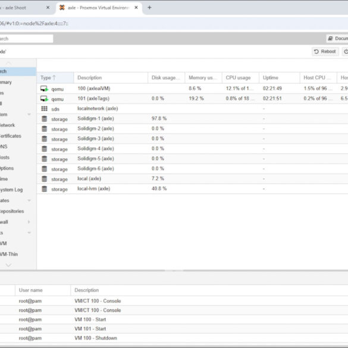Viewport: 348px width, 348px height.
Task: Collapse the Updates section arrow in the side menu
Action: (x=29, y=200)
